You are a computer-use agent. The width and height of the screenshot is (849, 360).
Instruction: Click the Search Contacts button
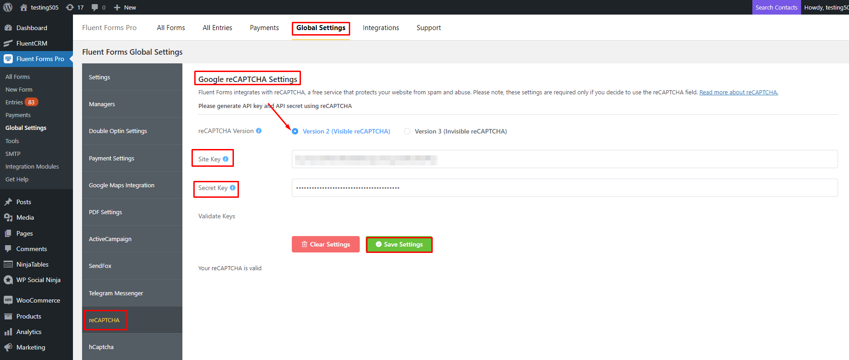click(776, 7)
